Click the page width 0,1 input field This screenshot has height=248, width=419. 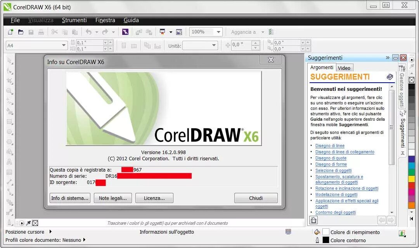pyautogui.click(x=89, y=42)
